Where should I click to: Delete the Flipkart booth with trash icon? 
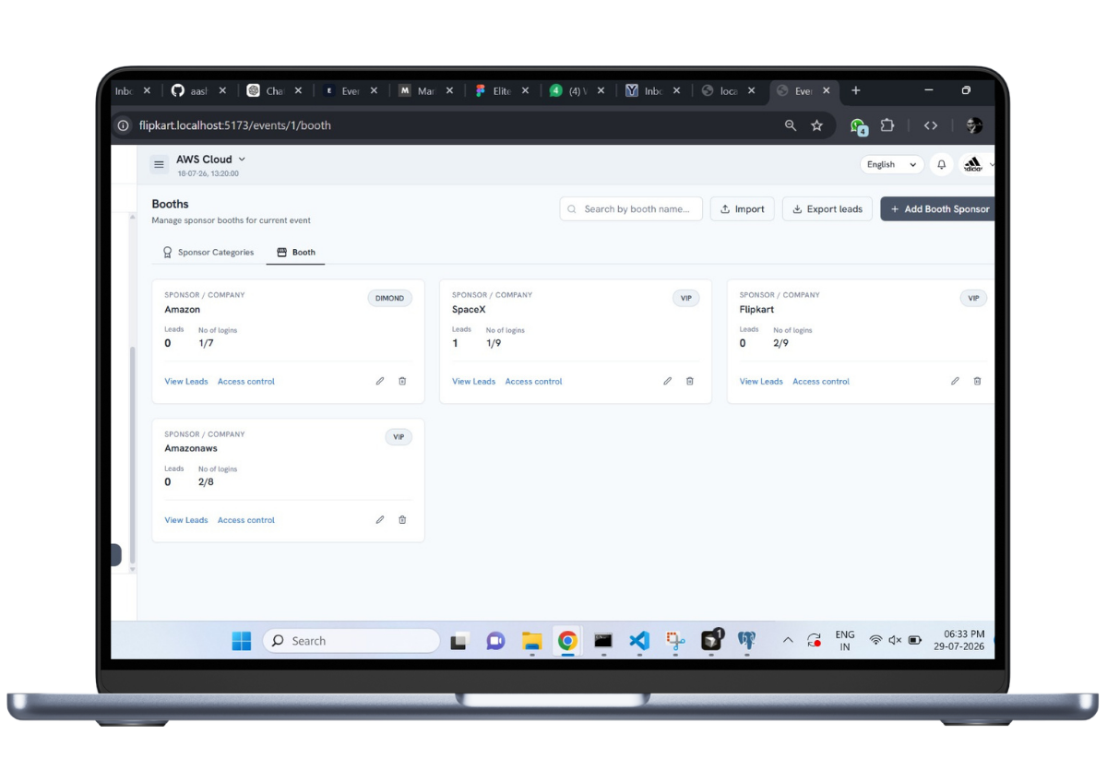click(978, 381)
